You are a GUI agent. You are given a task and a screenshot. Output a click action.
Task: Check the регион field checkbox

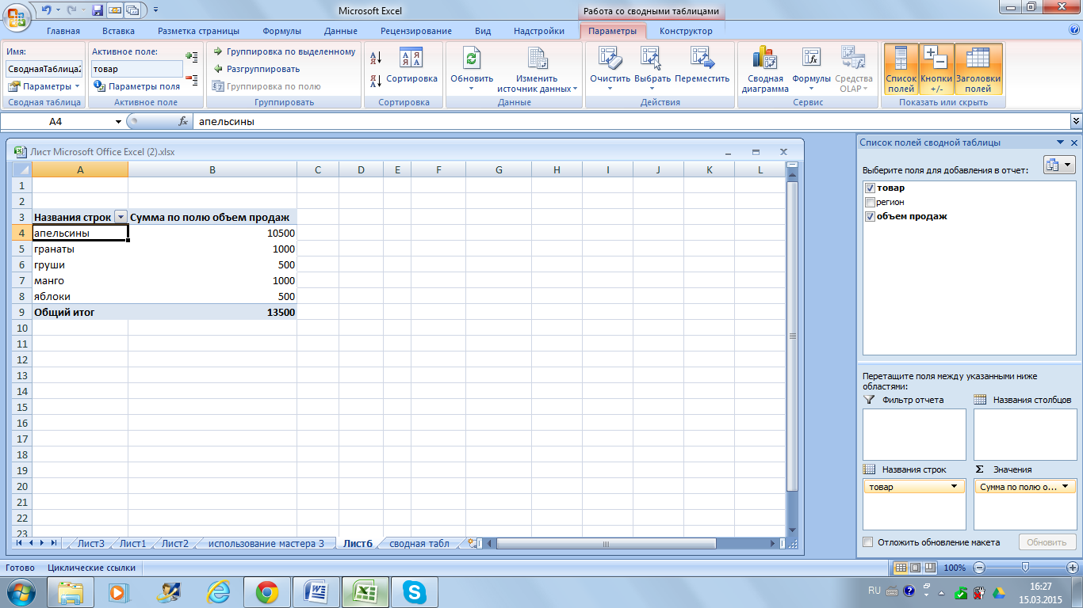click(x=871, y=203)
